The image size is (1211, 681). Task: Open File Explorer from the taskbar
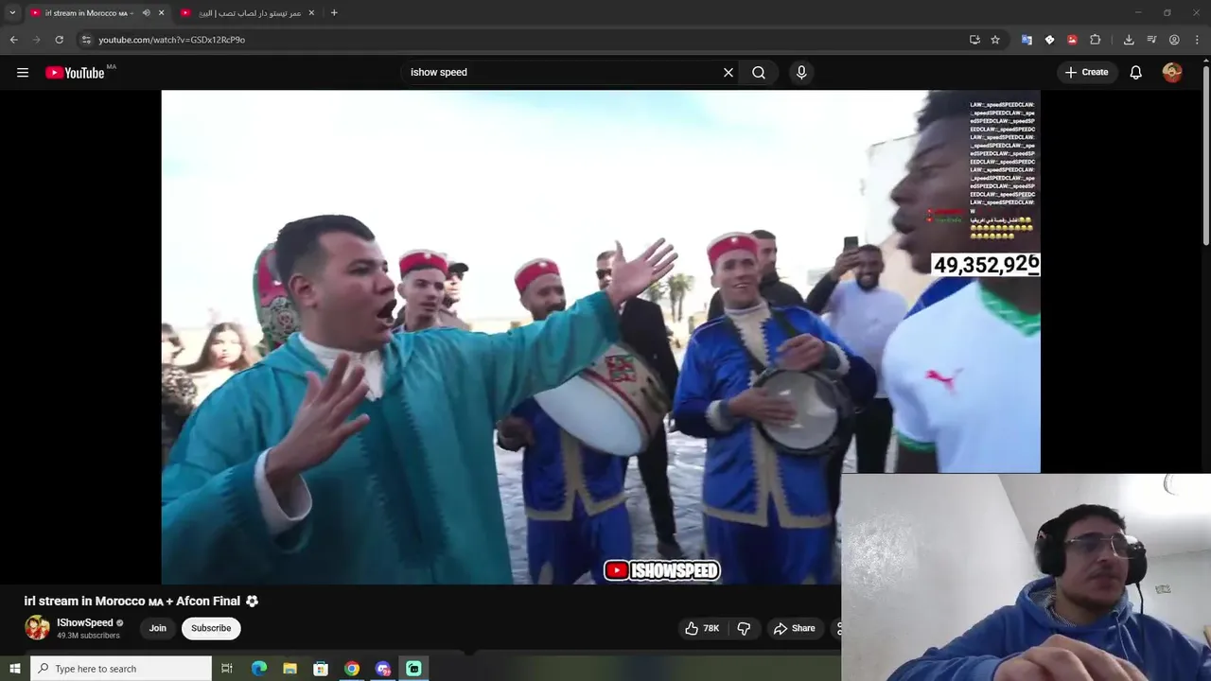click(290, 669)
